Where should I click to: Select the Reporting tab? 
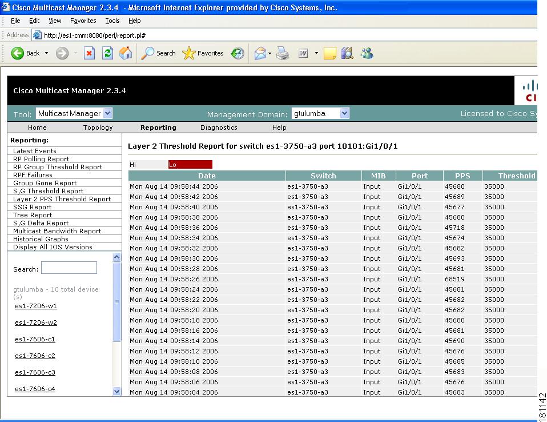158,128
